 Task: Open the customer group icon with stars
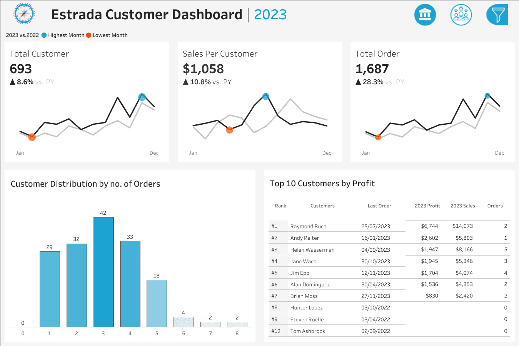pyautogui.click(x=461, y=14)
